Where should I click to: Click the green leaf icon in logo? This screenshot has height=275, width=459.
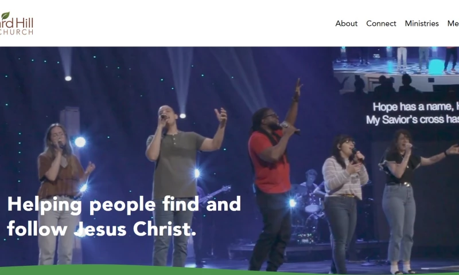[5, 16]
